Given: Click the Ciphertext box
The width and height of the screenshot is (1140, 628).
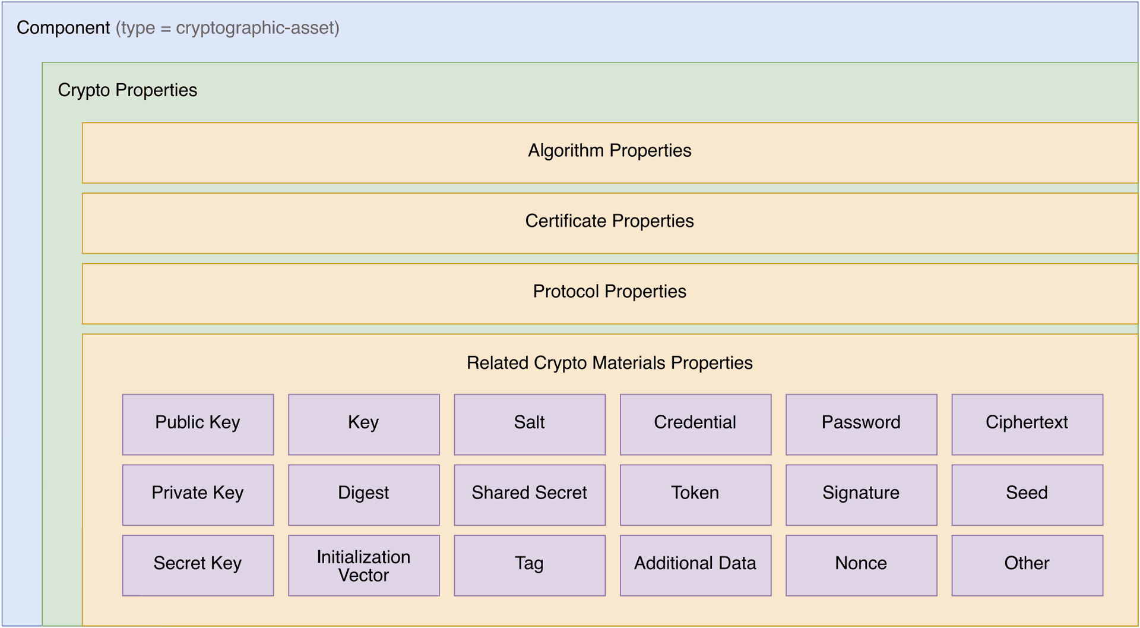Looking at the screenshot, I should point(1027,423).
